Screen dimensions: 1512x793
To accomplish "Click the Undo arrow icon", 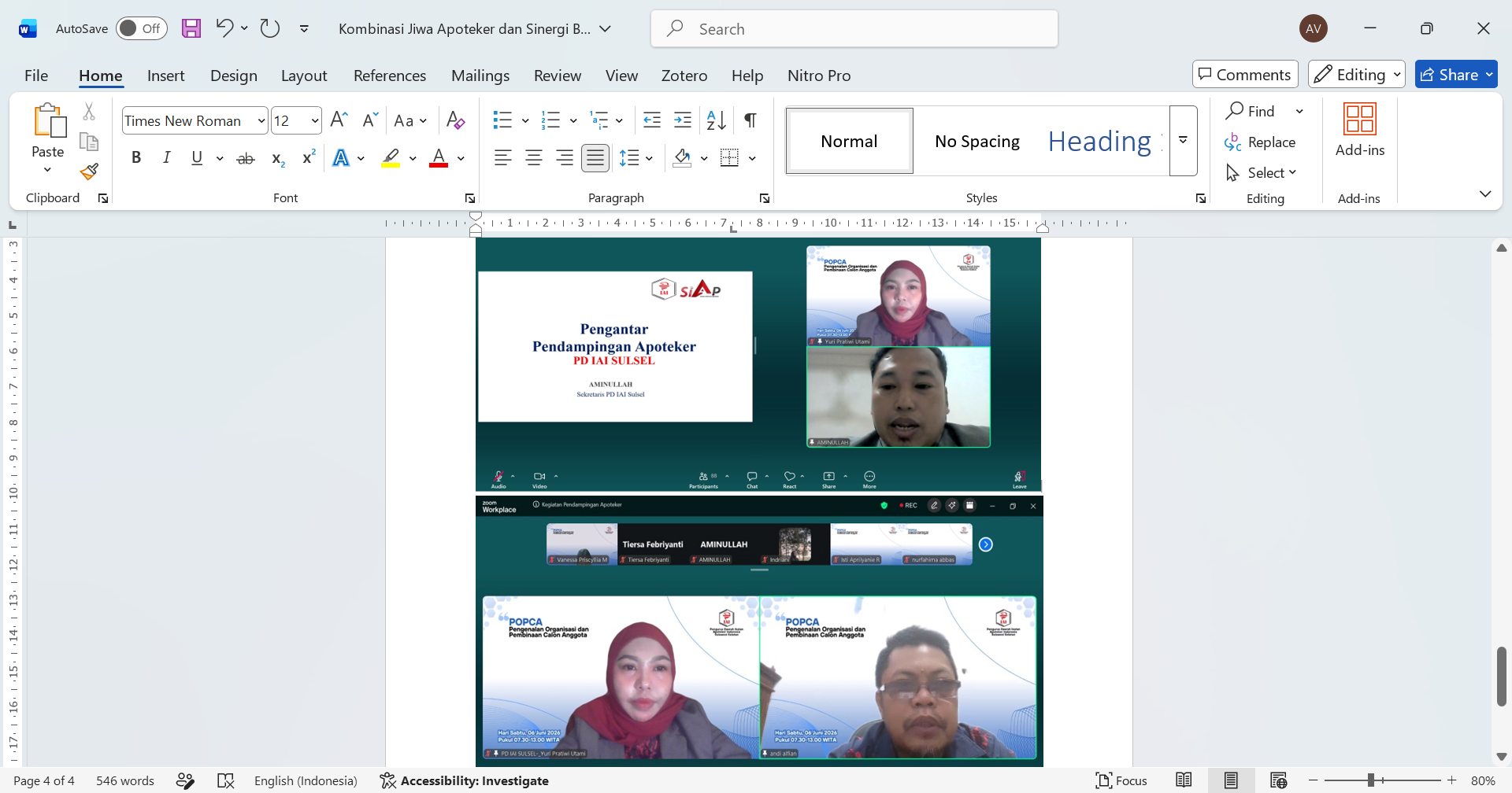I will tap(224, 28).
